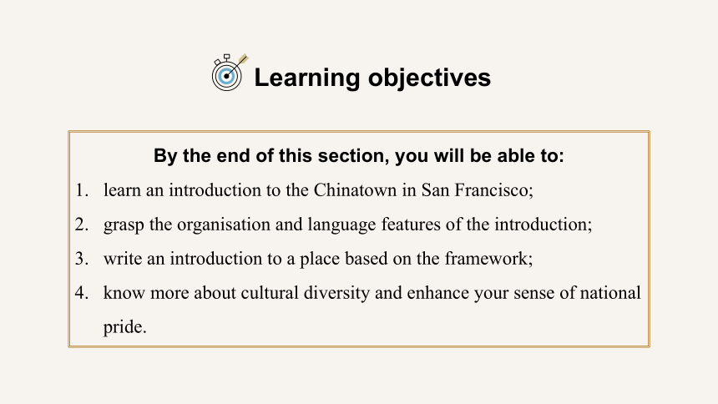Click the words 'you will be able to:'
The image size is (718, 404).
pos(479,156)
